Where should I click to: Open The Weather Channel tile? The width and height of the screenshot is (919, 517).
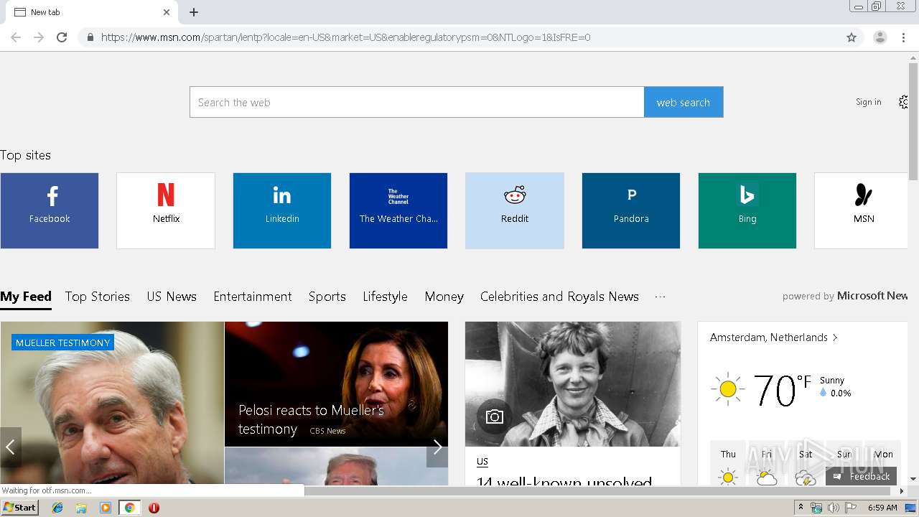[x=398, y=210]
